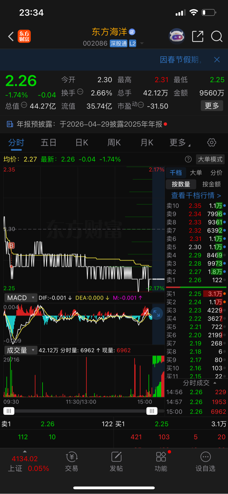The width and height of the screenshot is (228, 494).
Task: Tap the 上证 4134.02 index value
Action: pos(25,459)
